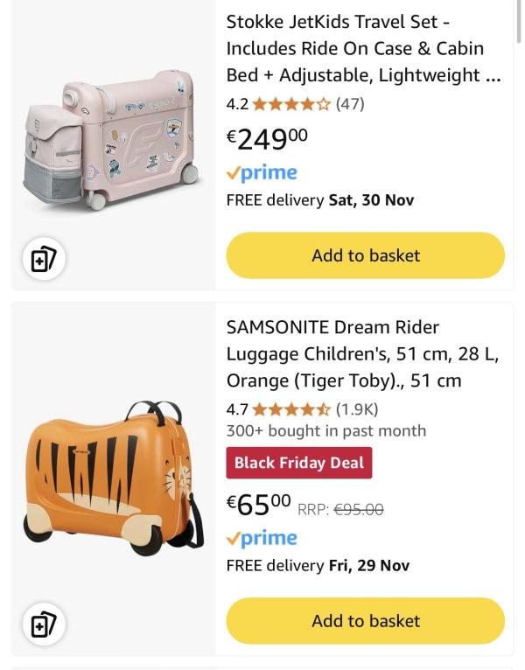Click the Prime logo on Samsonite listing

tap(262, 539)
